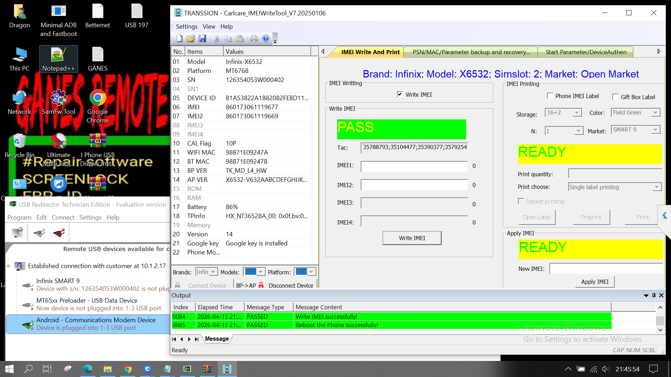Click the Copy icon on the toolbar
This screenshot has height=377, width=671.
coord(228,38)
